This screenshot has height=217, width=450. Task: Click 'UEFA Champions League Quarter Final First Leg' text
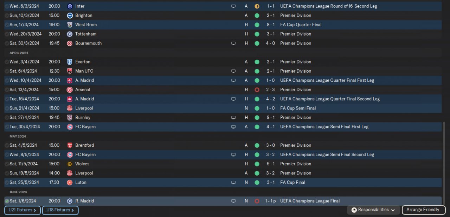(x=327, y=80)
